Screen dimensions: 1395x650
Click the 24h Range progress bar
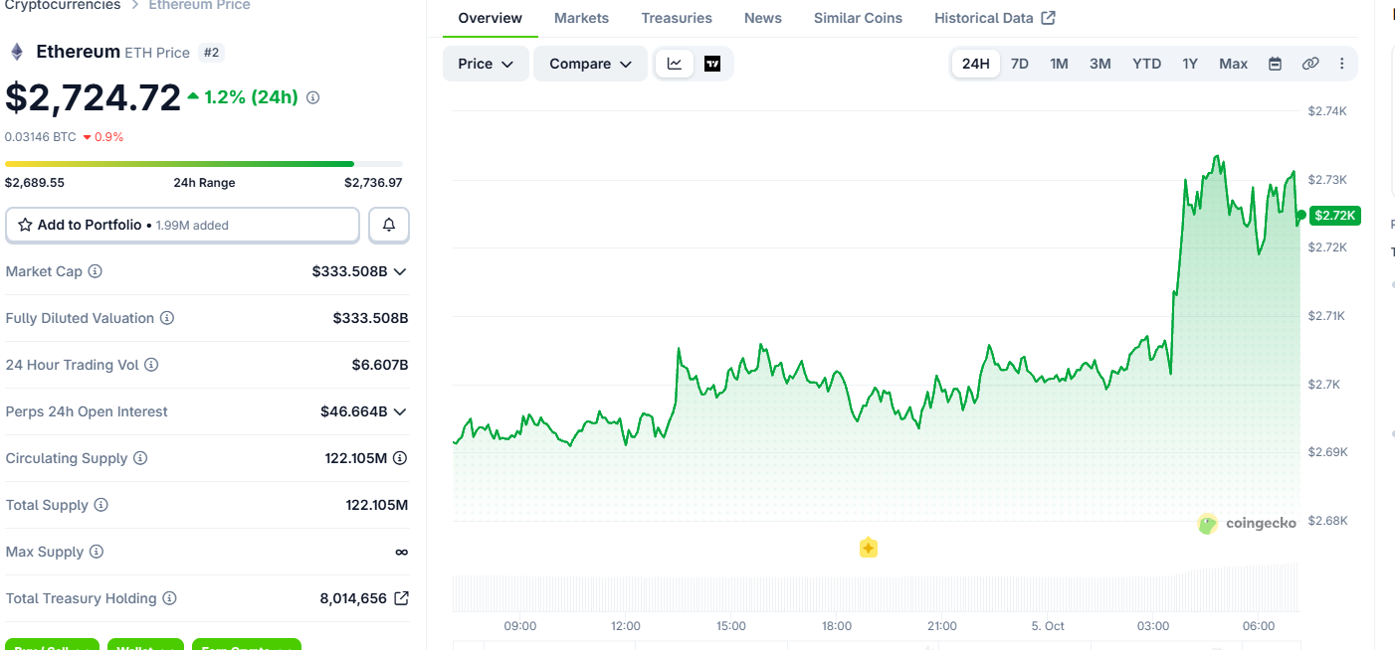pyautogui.click(x=204, y=164)
